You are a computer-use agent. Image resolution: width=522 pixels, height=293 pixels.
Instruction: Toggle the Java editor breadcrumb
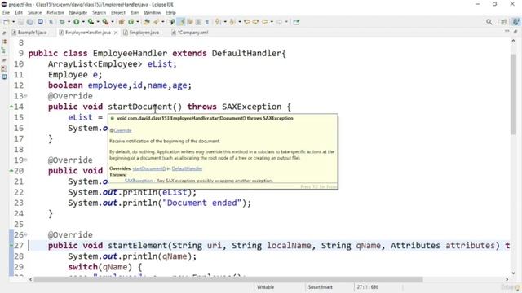click(x=172, y=22)
